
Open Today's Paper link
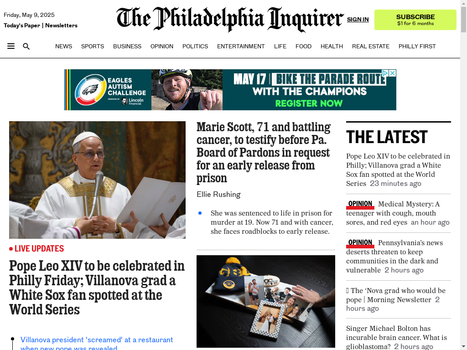[x=22, y=26]
